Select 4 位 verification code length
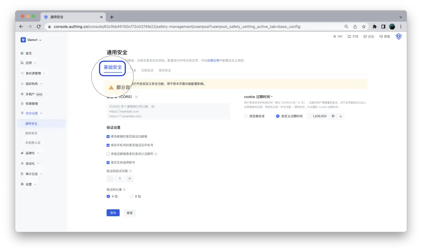Viewport: 422px width, 252px height. point(112,196)
